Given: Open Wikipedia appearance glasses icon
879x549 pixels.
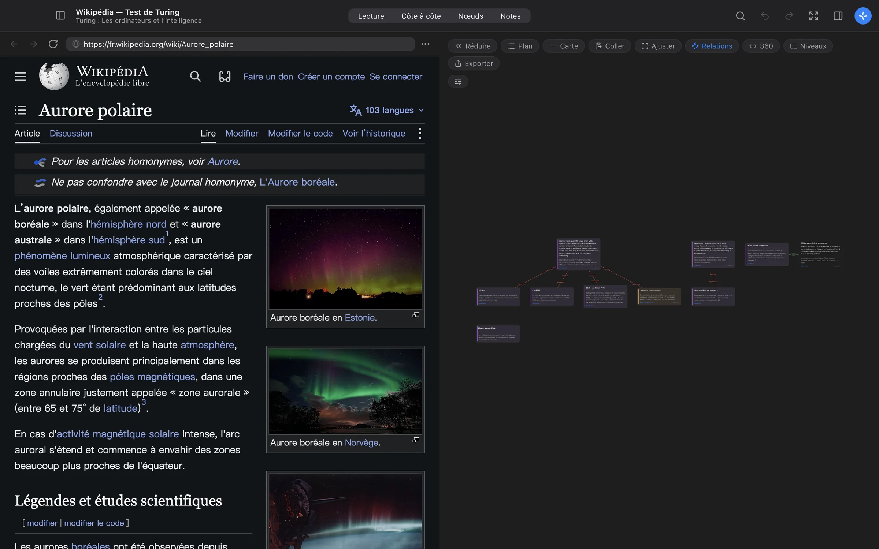Looking at the screenshot, I should [225, 76].
